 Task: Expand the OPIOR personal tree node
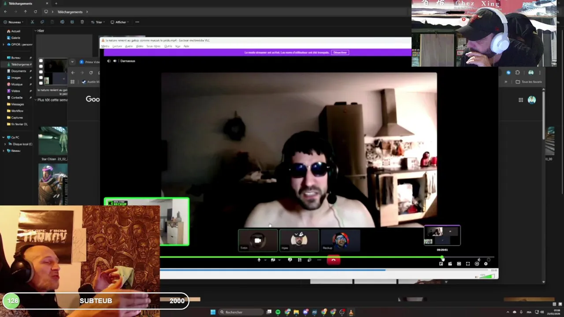pyautogui.click(x=4, y=44)
